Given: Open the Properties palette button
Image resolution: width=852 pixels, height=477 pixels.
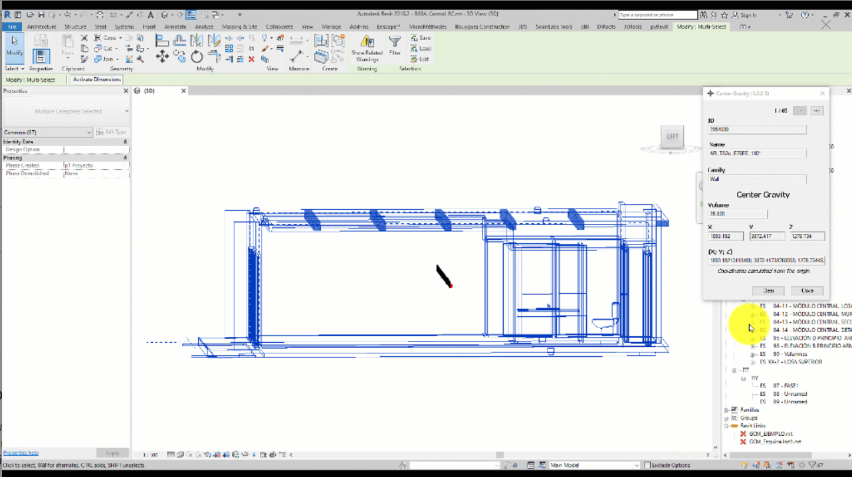Looking at the screenshot, I should tap(41, 57).
